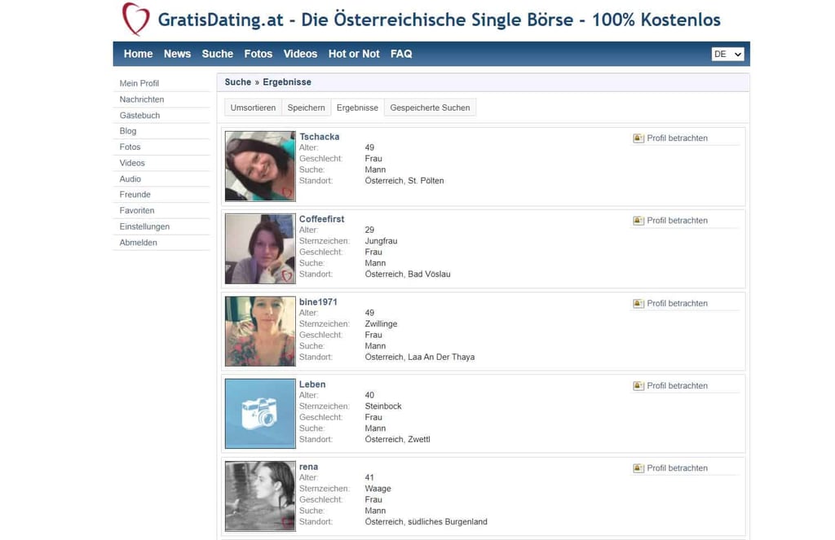
Task: Click the Coffeefirst username link
Action: (x=321, y=219)
